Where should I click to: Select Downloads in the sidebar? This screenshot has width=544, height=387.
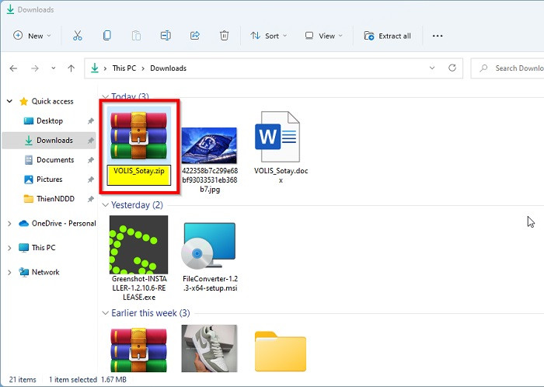tap(49, 140)
